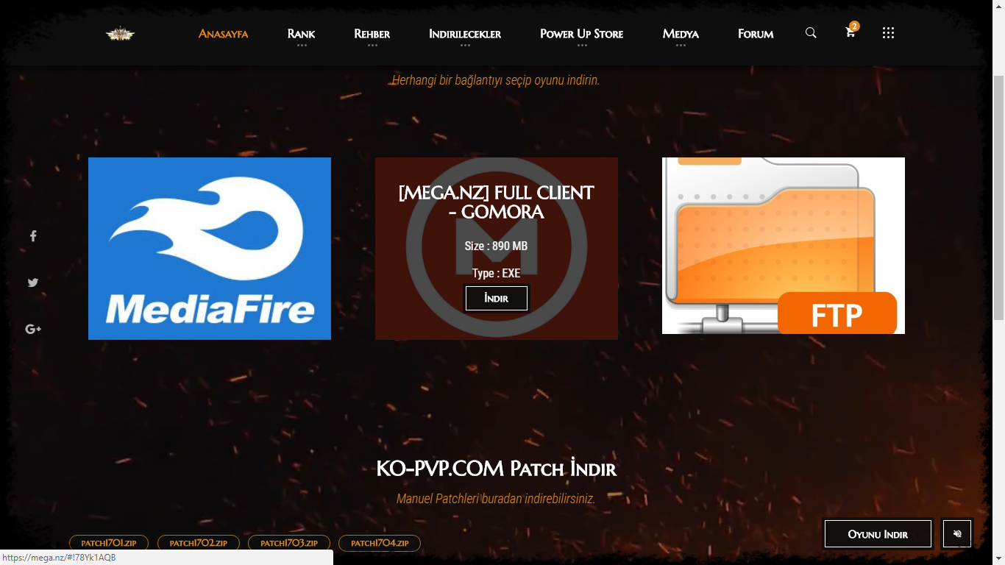Click the 'Size : 890 MB' text
Screen dimensions: 1005x565
497,246
